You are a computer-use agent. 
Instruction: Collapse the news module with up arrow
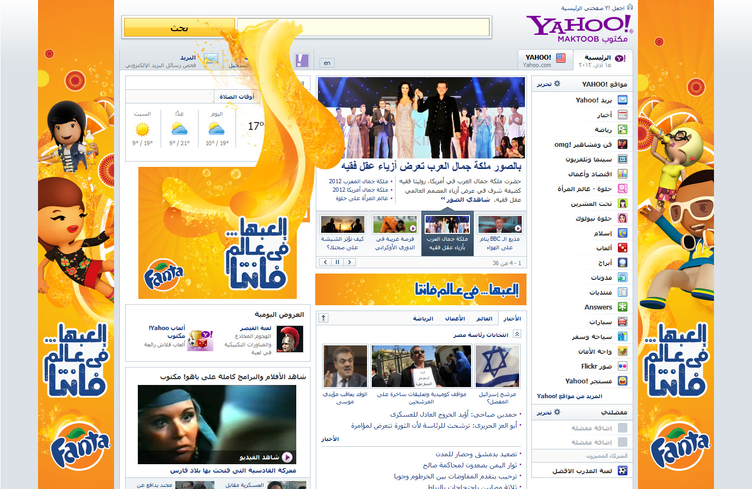[x=324, y=318]
